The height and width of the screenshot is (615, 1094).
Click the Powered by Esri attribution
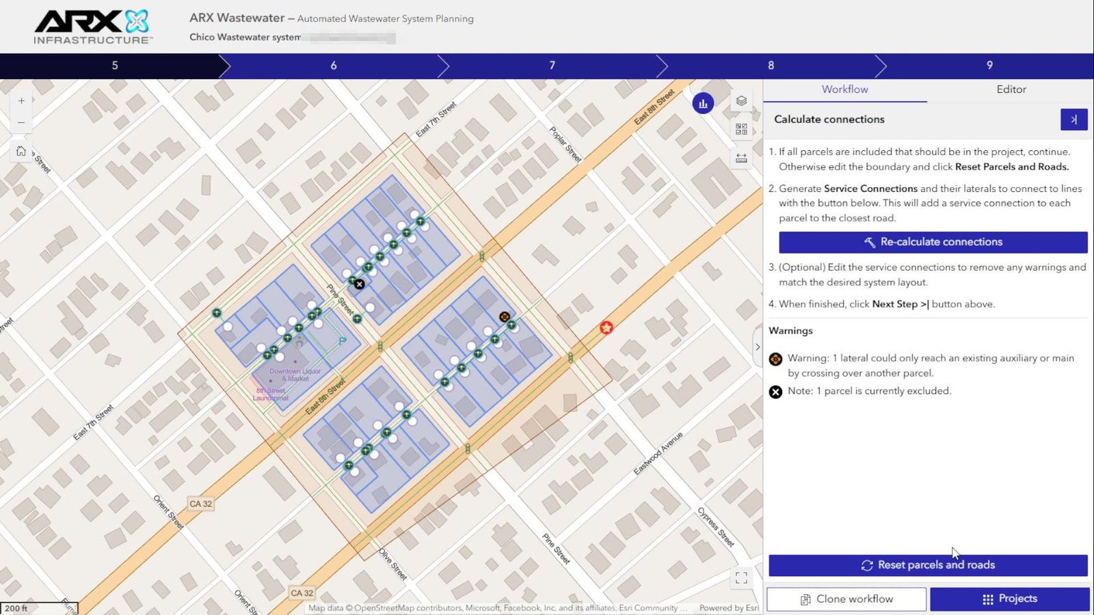(729, 608)
